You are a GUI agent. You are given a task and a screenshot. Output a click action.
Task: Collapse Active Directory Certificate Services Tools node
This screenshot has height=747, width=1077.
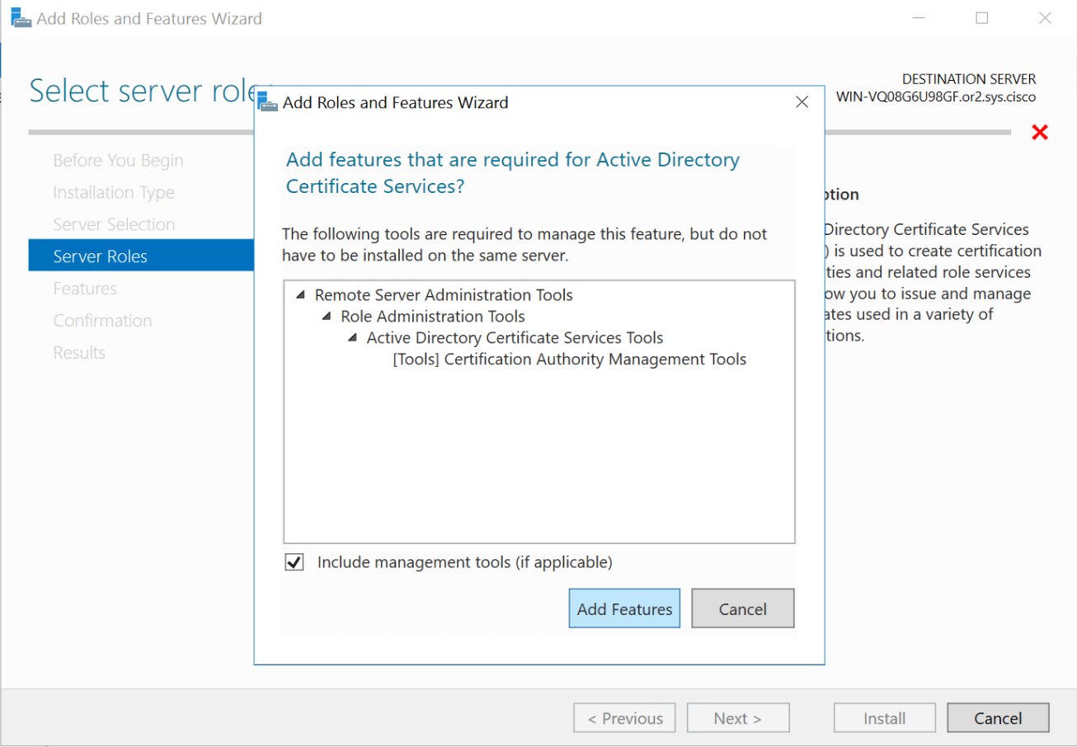352,338
